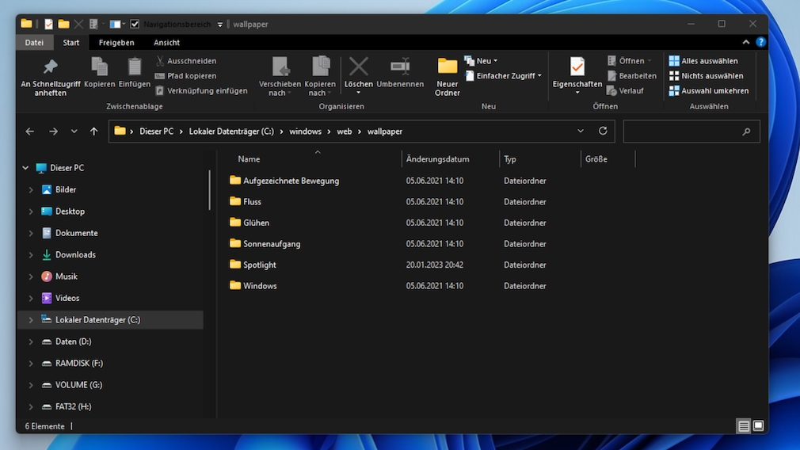Expand the Lokaler Datenträger (C:) tree node
The image size is (800, 450).
coord(31,320)
